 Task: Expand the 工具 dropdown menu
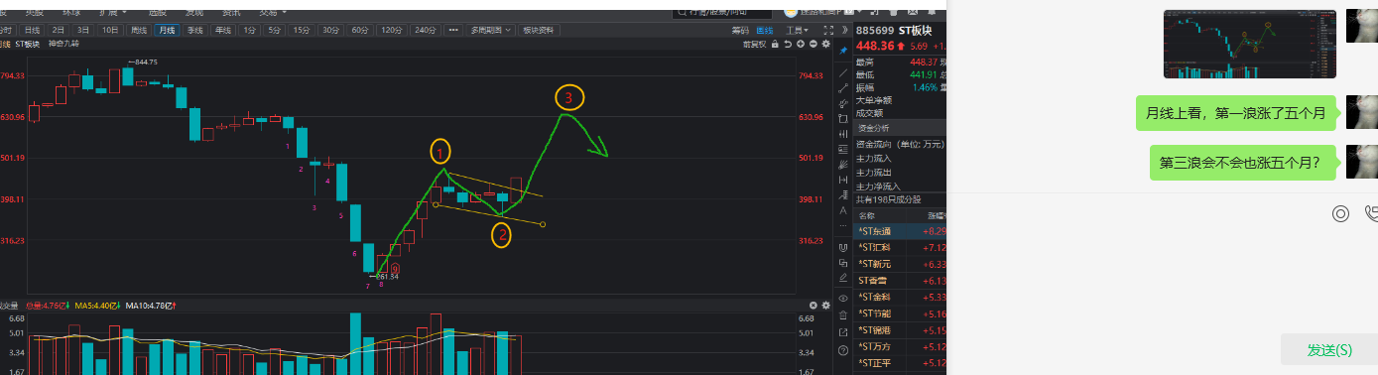click(797, 30)
